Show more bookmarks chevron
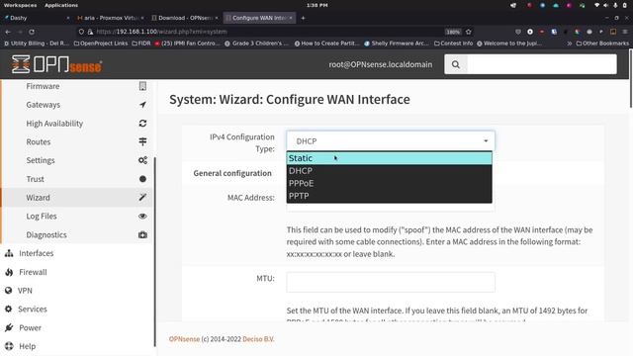The width and height of the screenshot is (633, 356). click(x=570, y=44)
